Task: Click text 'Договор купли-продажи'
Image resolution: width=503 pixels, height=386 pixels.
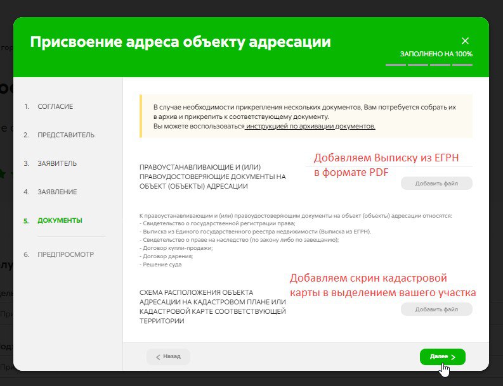Action: [x=178, y=248]
